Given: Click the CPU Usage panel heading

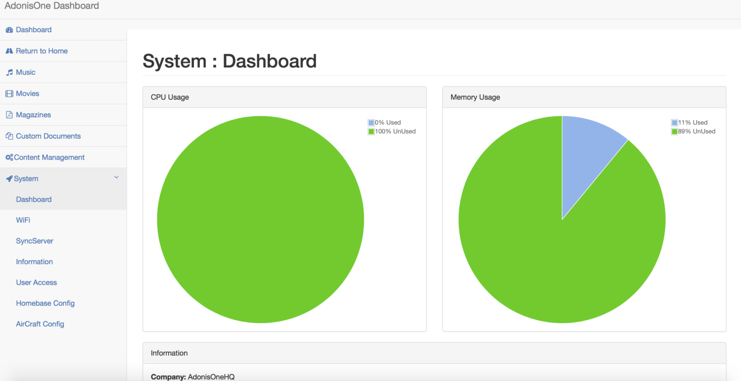Looking at the screenshot, I should [x=170, y=97].
